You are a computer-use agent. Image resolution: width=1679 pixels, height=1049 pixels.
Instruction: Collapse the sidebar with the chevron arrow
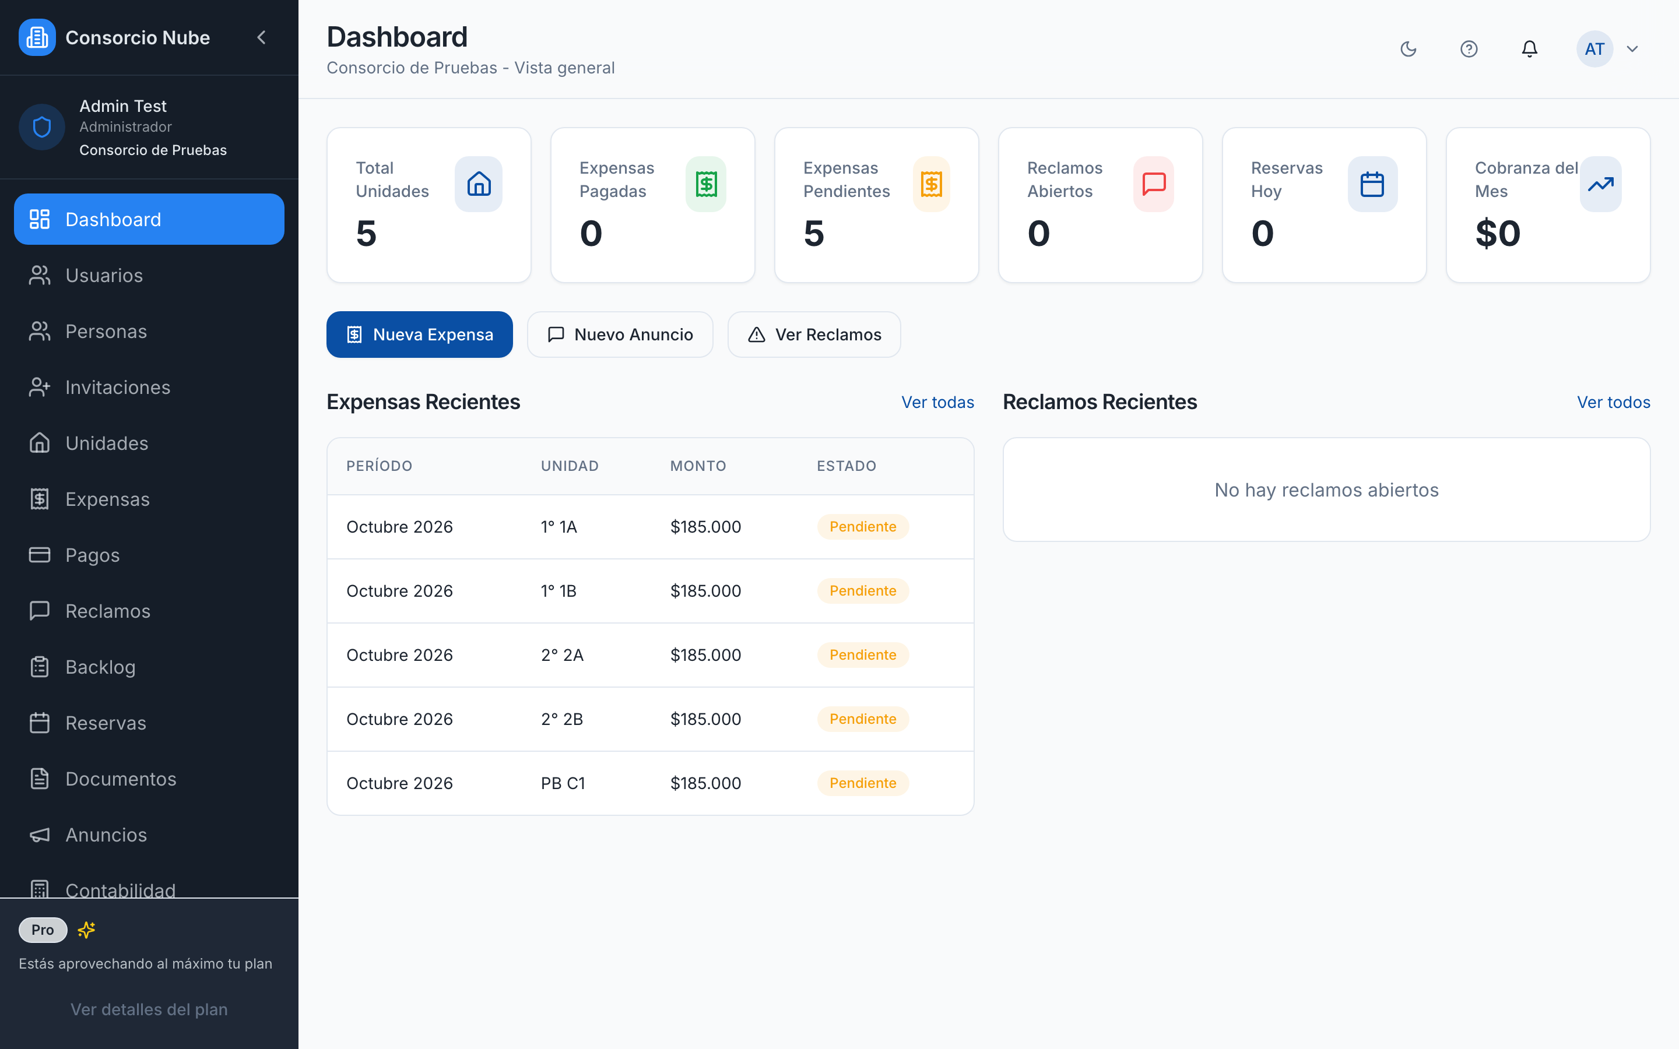[262, 37]
